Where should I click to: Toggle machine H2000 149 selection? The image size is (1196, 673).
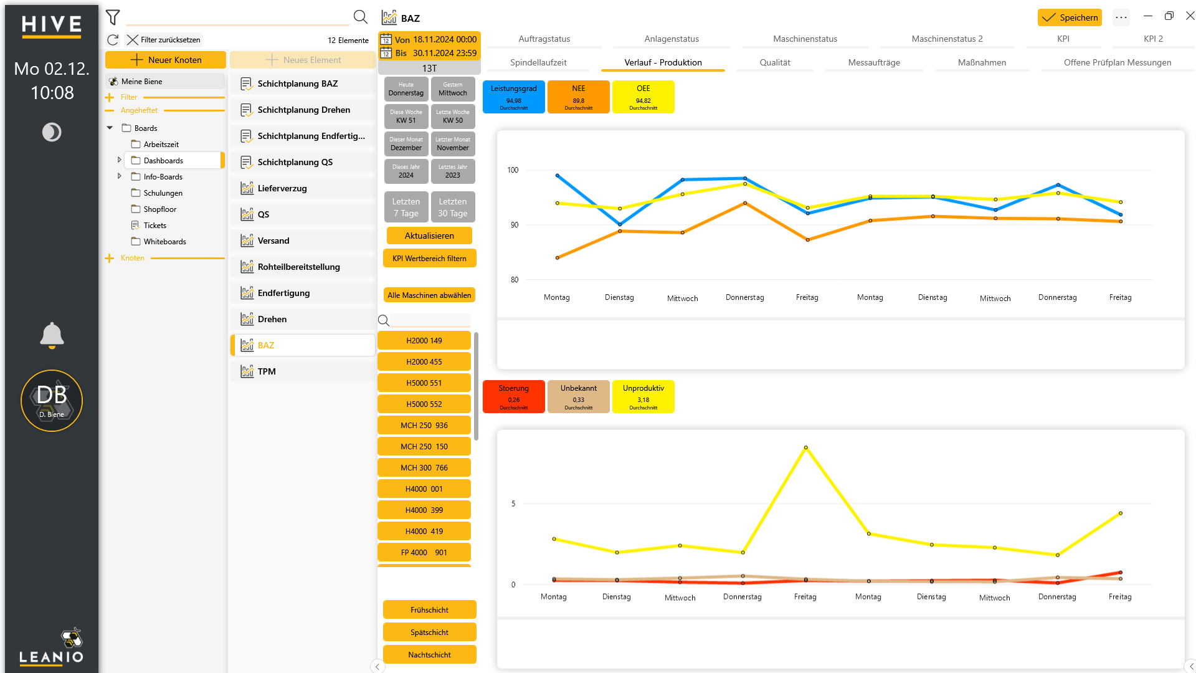pyautogui.click(x=424, y=341)
